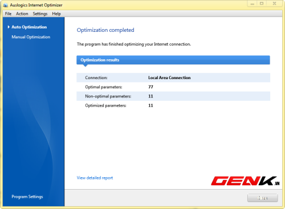285x209 pixels.
Task: Open the Settings menu
Action: [40, 14]
